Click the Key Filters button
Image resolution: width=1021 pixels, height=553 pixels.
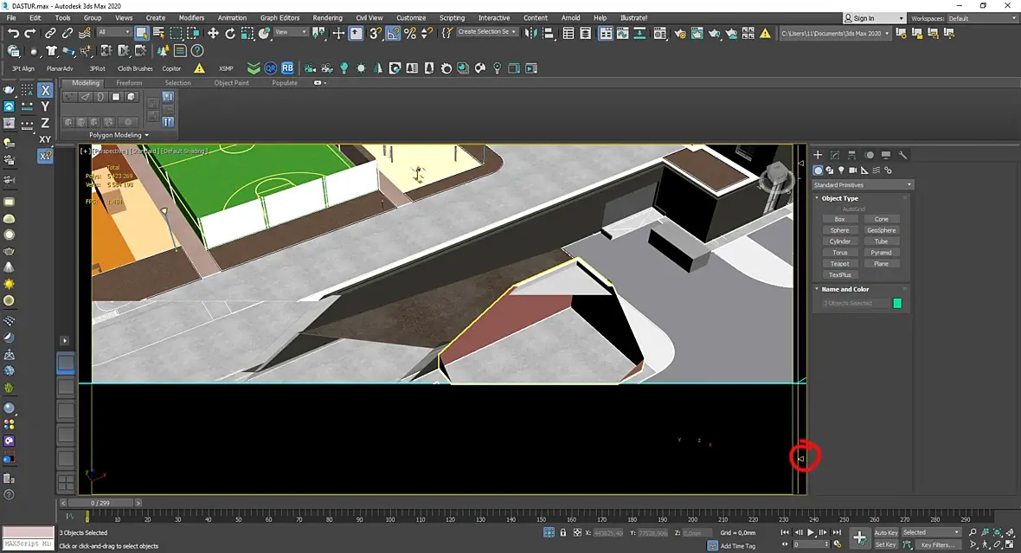(937, 545)
